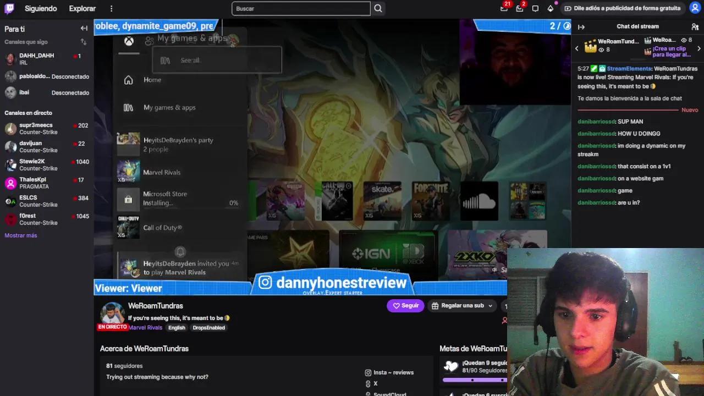
Task: Sort followed channels with the arrows icon
Action: pos(84,42)
